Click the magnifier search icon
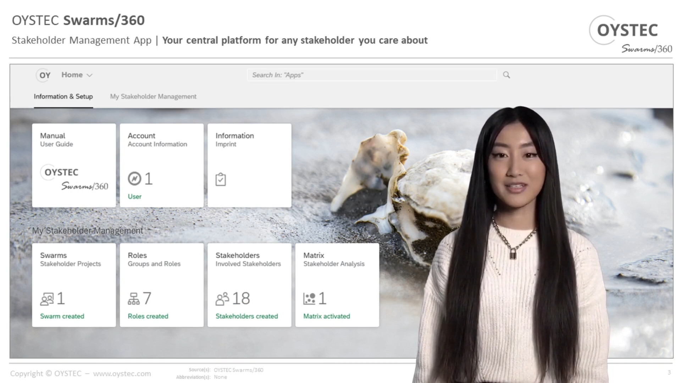Viewport: 681px width, 383px height. [506, 75]
